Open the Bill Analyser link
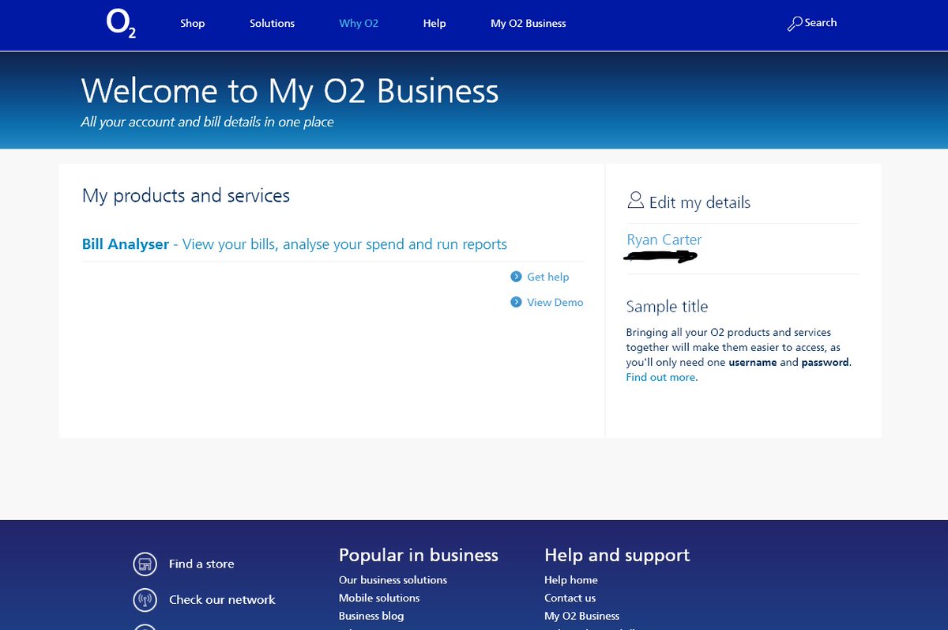This screenshot has width=948, height=630. tap(295, 244)
